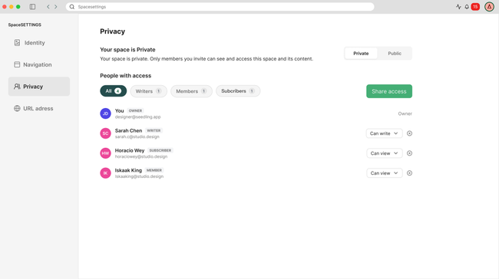Set the space to Private

click(x=361, y=54)
